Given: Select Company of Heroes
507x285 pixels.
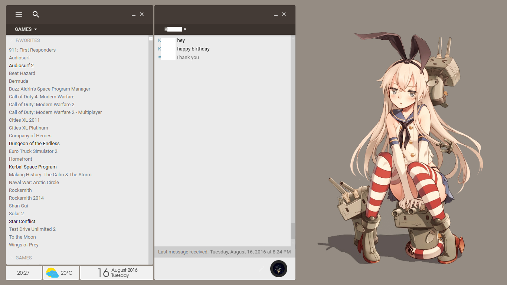Looking at the screenshot, I should [30, 136].
